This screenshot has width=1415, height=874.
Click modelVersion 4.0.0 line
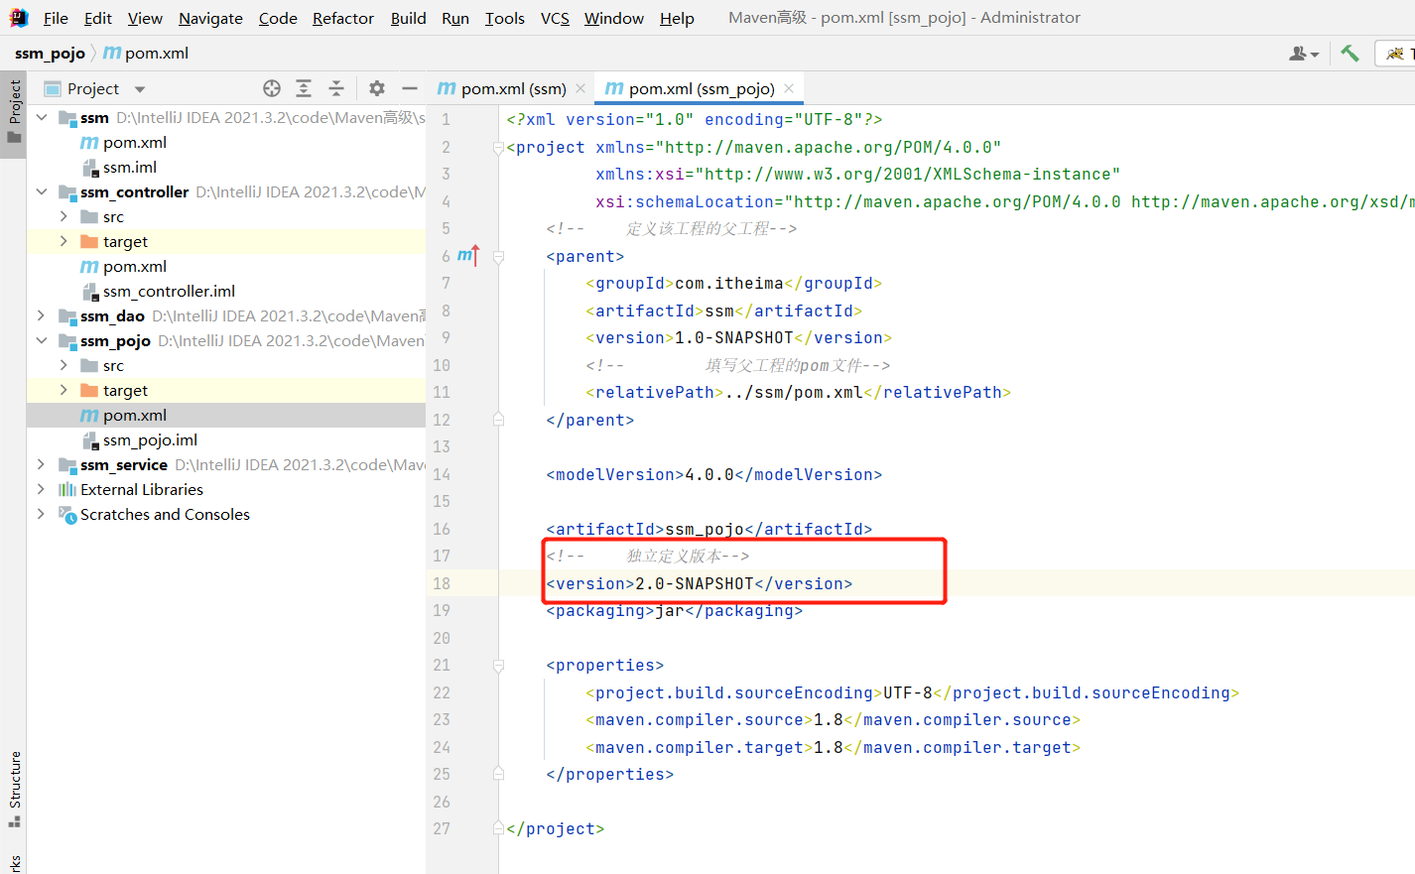713,474
